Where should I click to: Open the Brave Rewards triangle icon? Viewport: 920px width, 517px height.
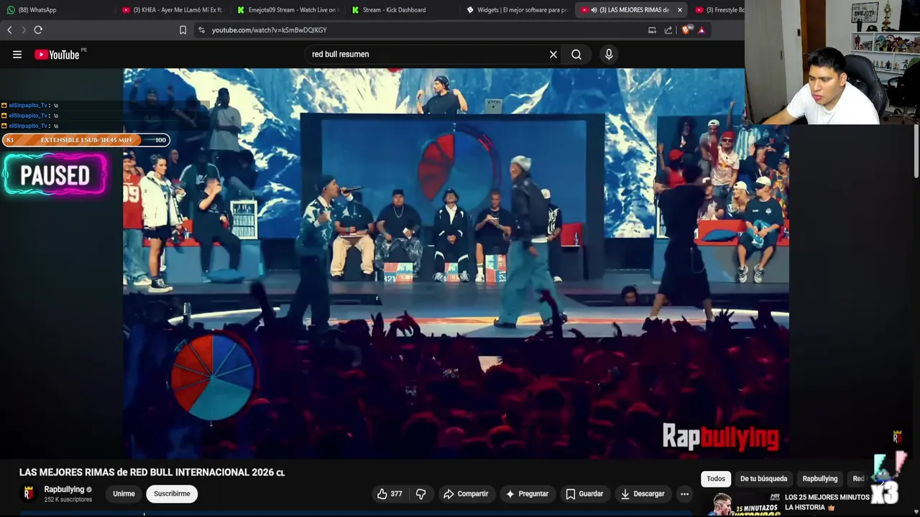(x=701, y=30)
